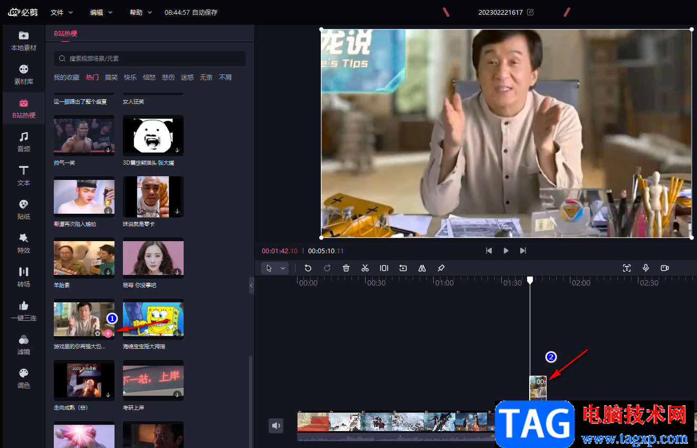This screenshot has width=697, height=448.
Task: Click the redo arrow in timeline toolbar
Action: [327, 268]
